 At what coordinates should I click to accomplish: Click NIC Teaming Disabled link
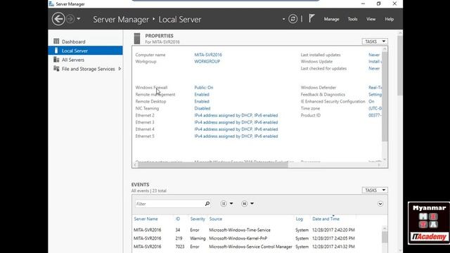click(202, 108)
